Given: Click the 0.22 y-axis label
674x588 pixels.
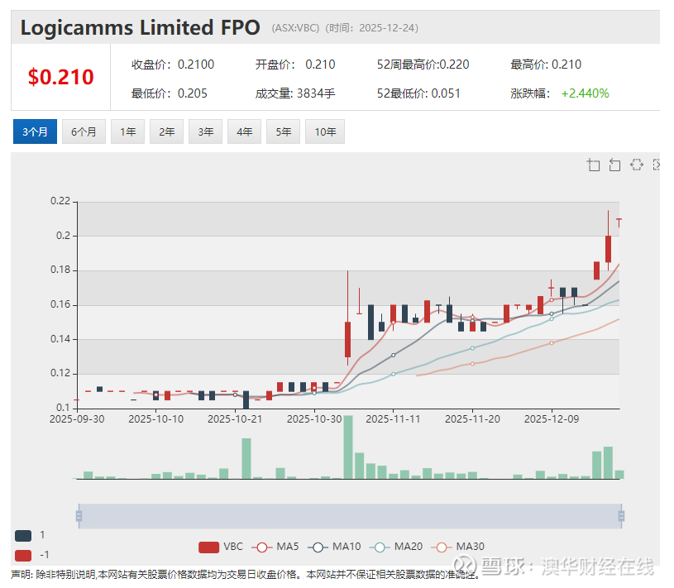Looking at the screenshot, I should (60, 201).
